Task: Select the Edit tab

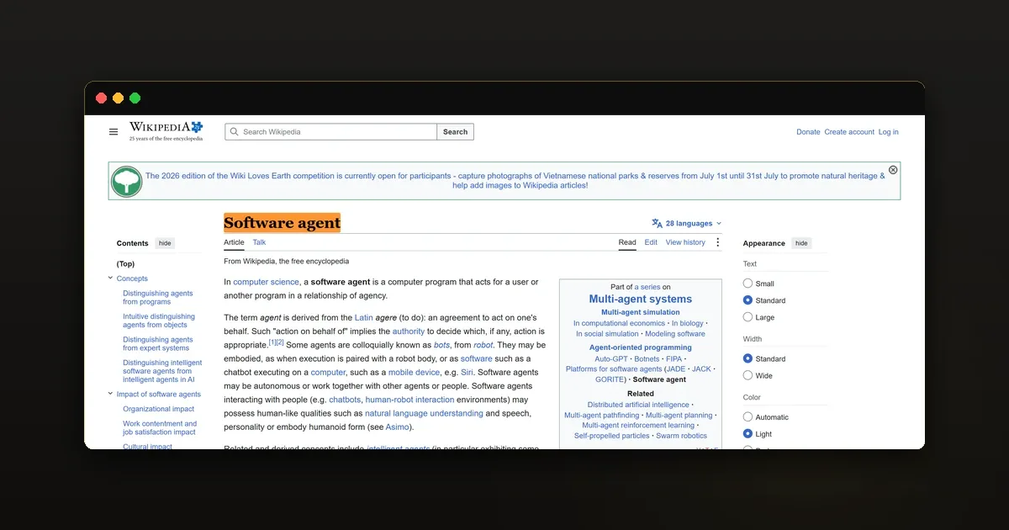Action: click(651, 242)
